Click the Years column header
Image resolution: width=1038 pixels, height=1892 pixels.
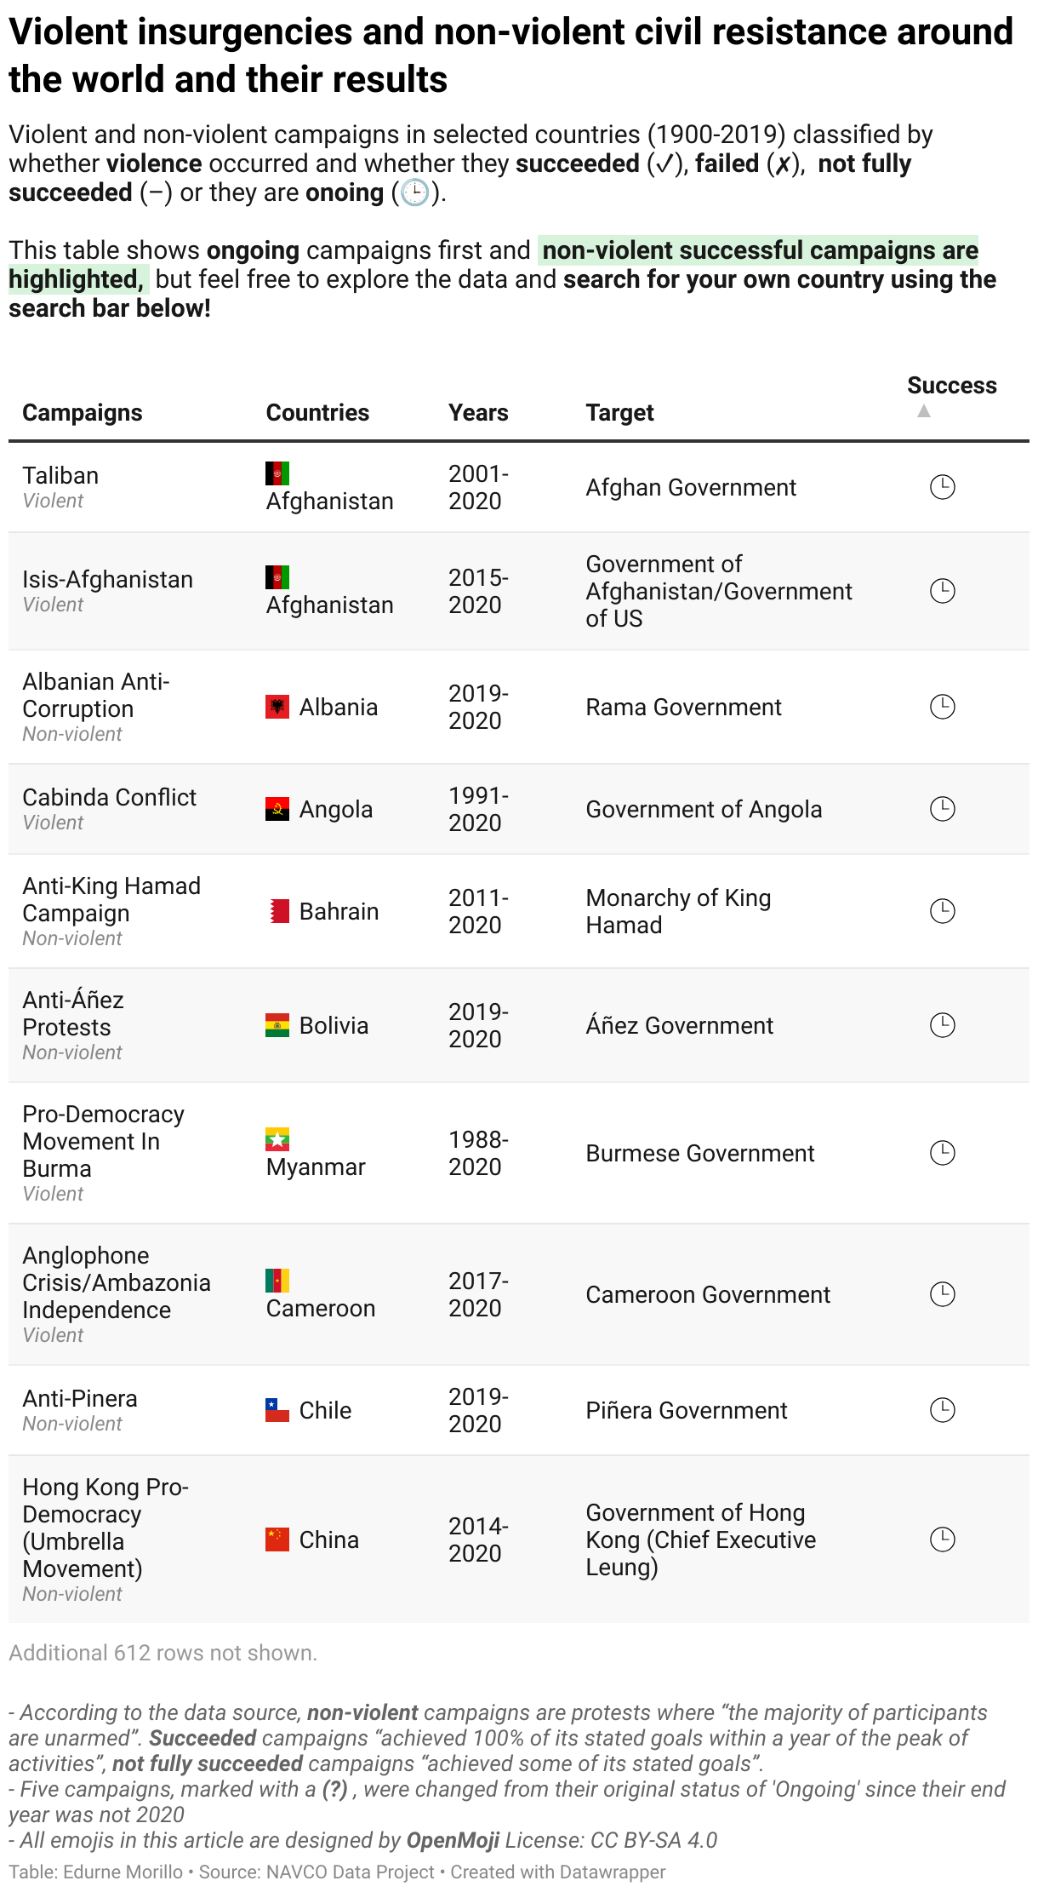tap(478, 413)
